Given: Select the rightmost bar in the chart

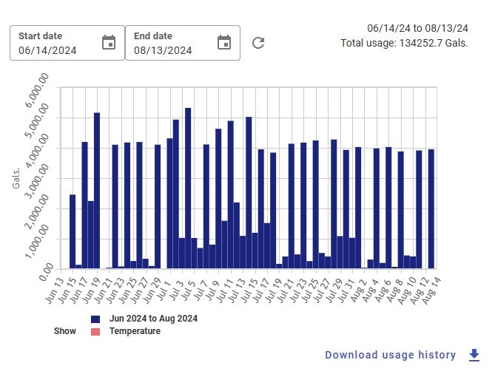Looking at the screenshot, I should point(431,208).
